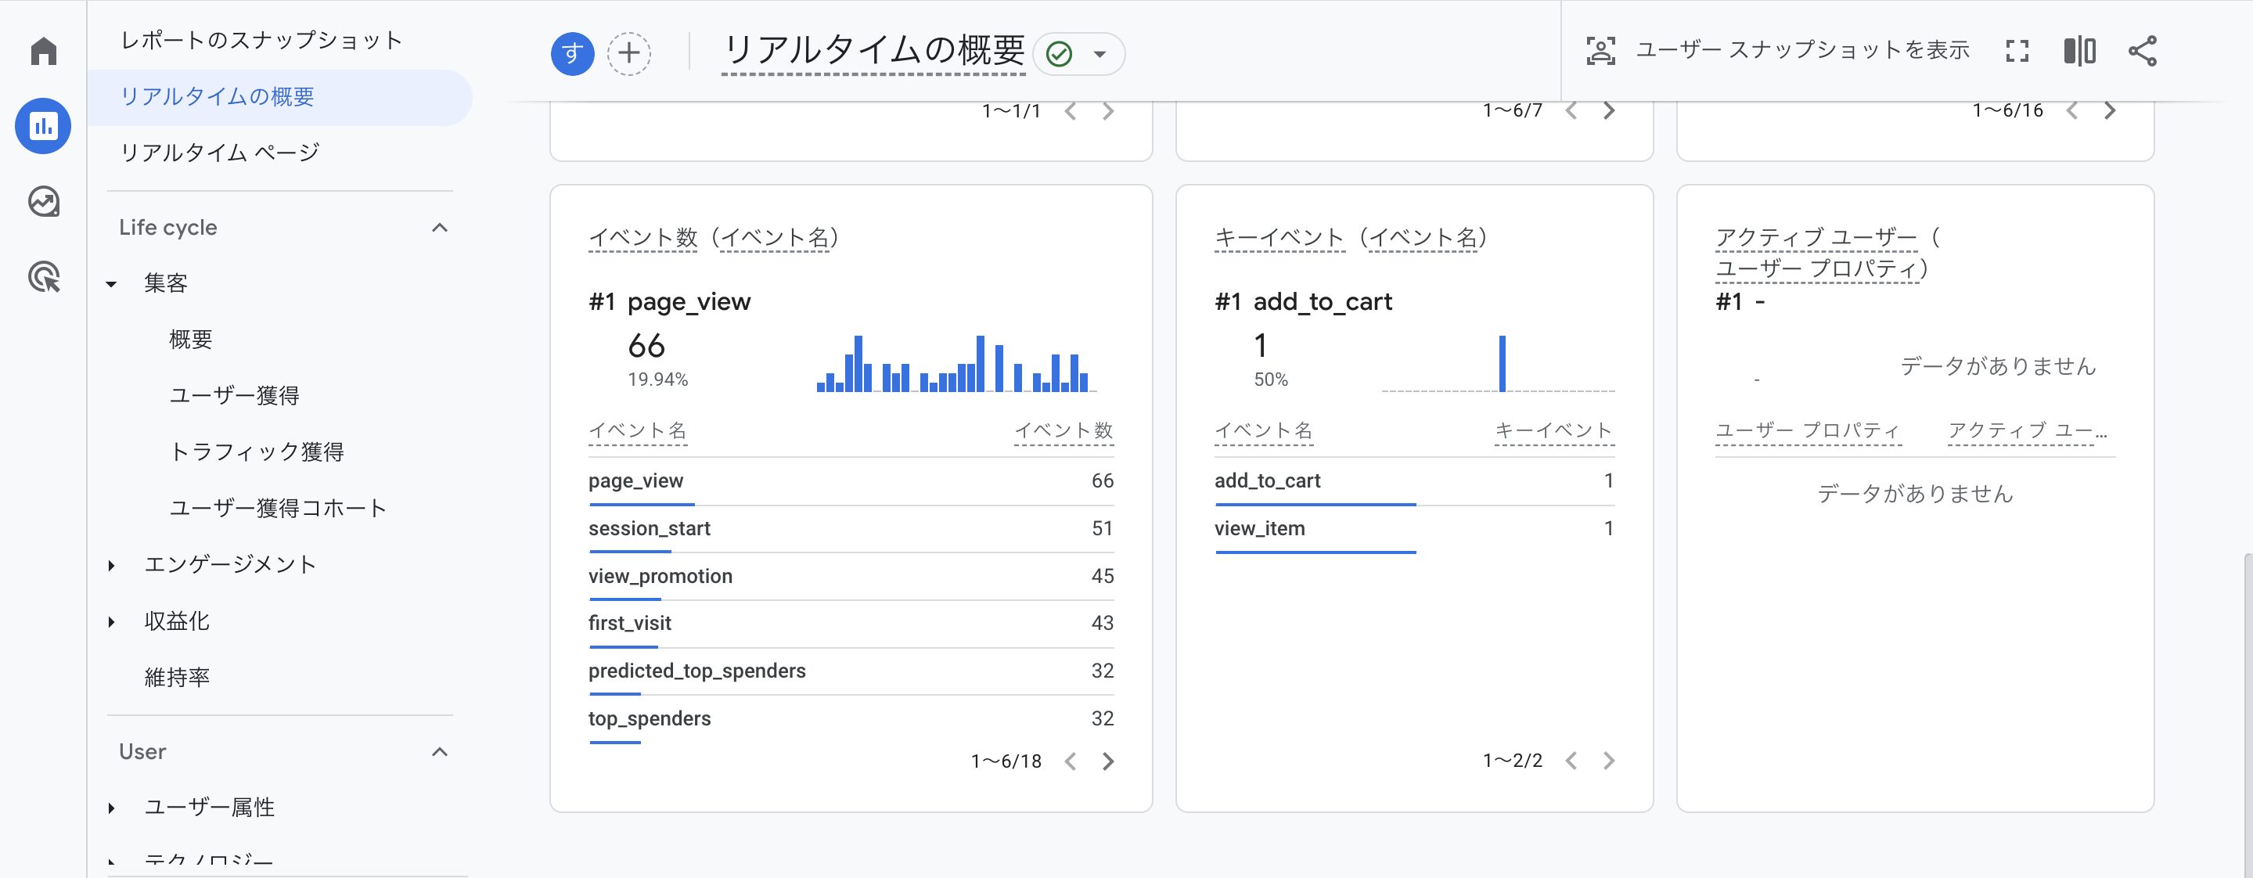This screenshot has height=878, width=2253.
Task: Select the Reports bar chart icon
Action: [x=43, y=126]
